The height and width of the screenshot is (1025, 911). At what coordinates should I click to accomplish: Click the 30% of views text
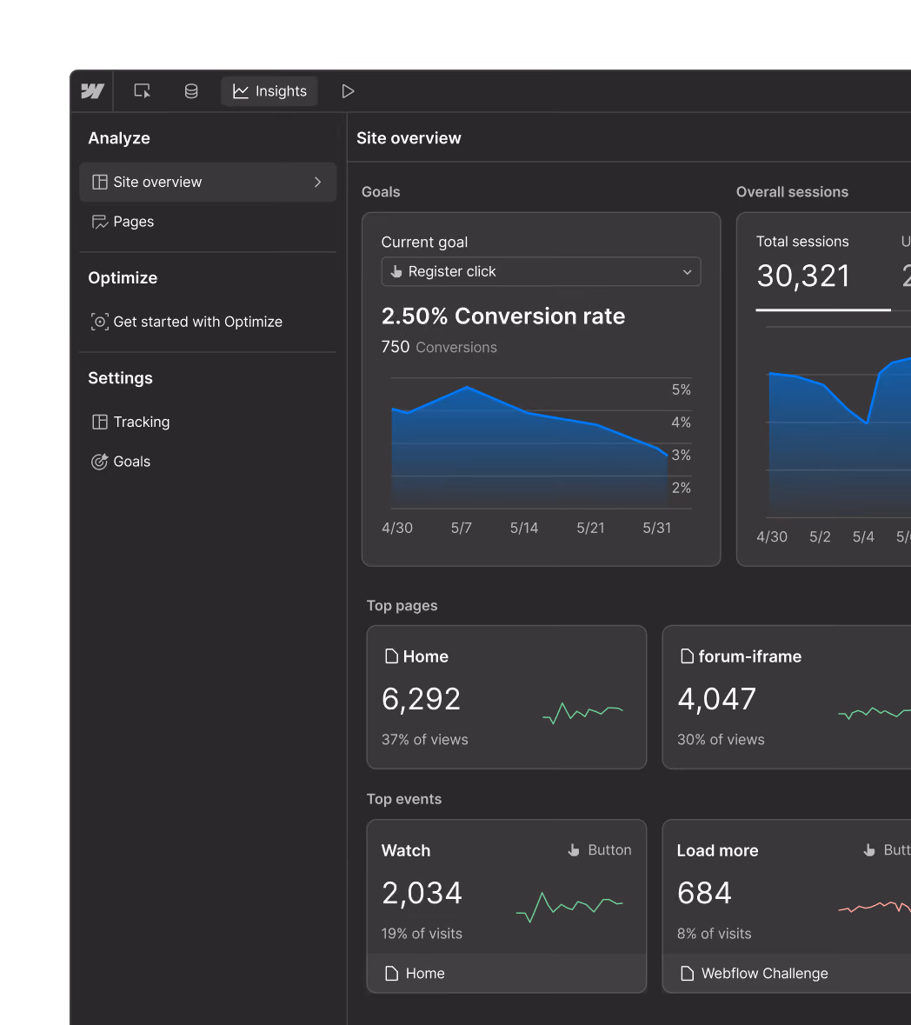click(x=721, y=739)
